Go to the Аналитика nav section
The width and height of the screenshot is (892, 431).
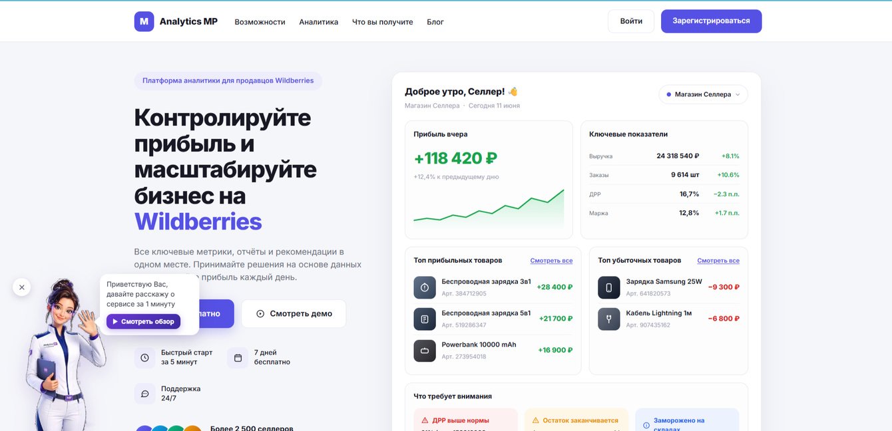tap(318, 22)
